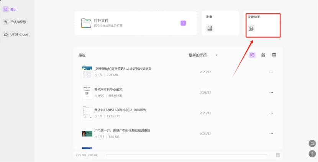Click the star icon in sidebar
Screen dimensions: 318x162
6,22
